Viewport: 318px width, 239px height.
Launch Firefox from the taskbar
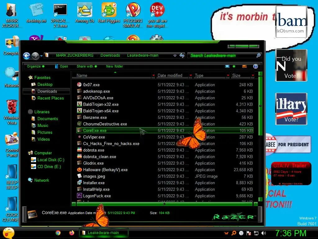click(72, 233)
